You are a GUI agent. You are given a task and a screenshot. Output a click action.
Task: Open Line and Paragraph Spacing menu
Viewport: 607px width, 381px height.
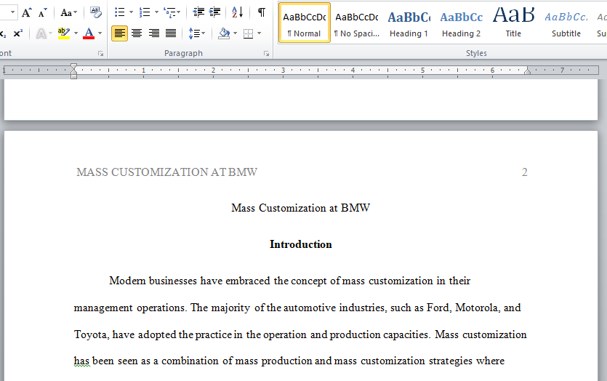coord(197,33)
